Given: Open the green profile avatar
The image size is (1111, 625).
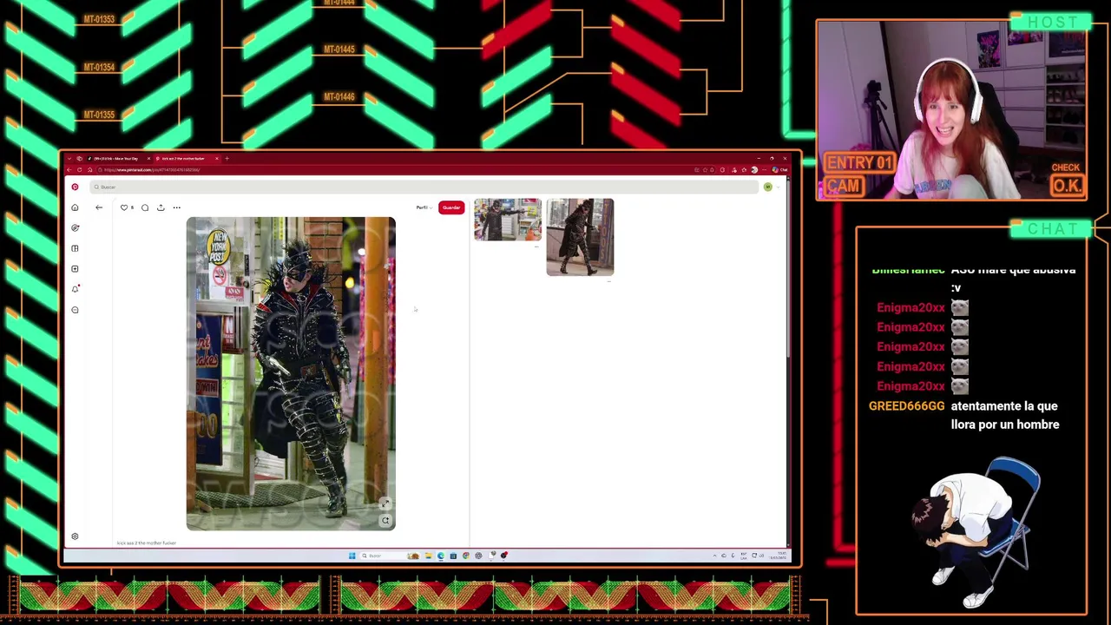Looking at the screenshot, I should (x=768, y=187).
